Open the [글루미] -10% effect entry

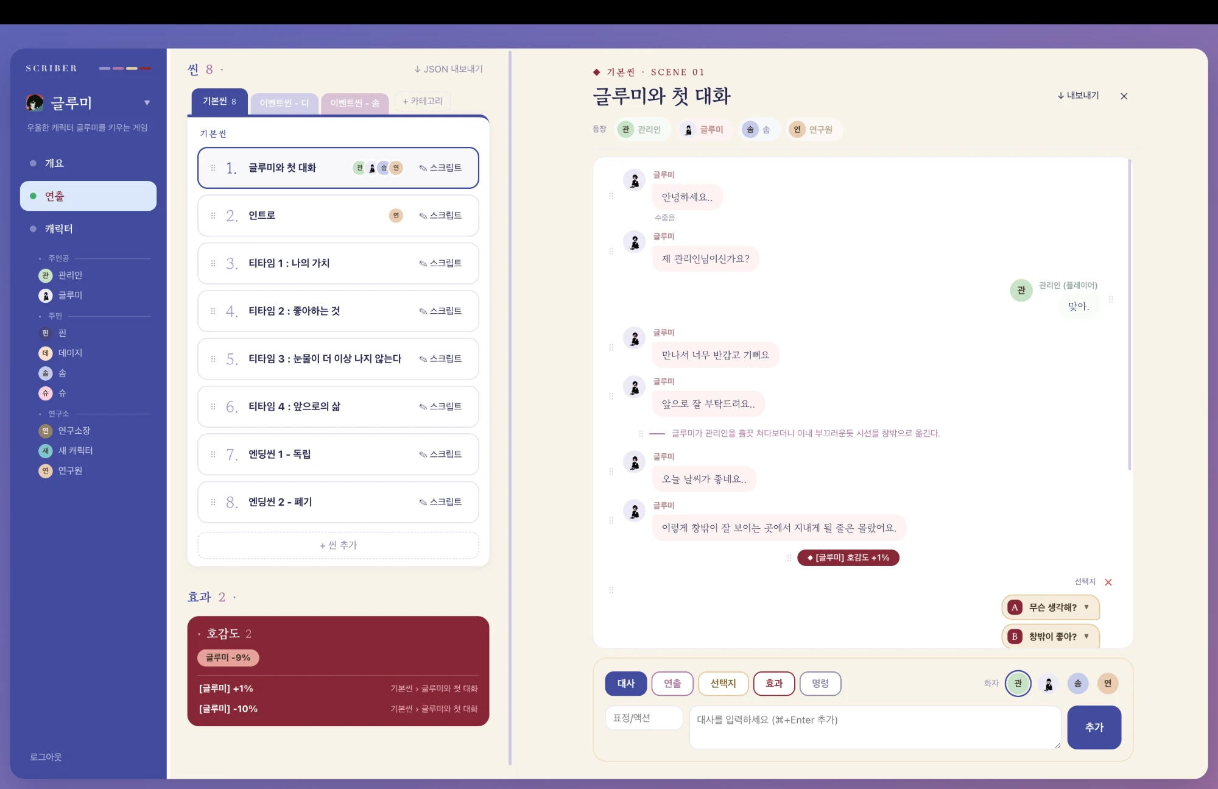point(338,709)
